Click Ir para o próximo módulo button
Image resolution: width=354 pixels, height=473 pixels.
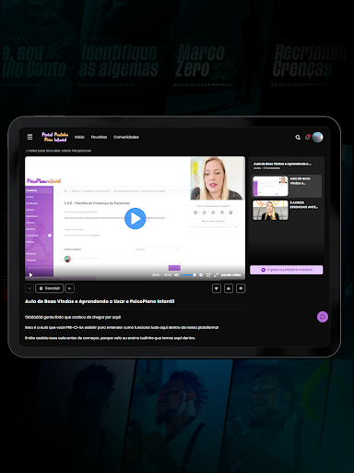(287, 270)
